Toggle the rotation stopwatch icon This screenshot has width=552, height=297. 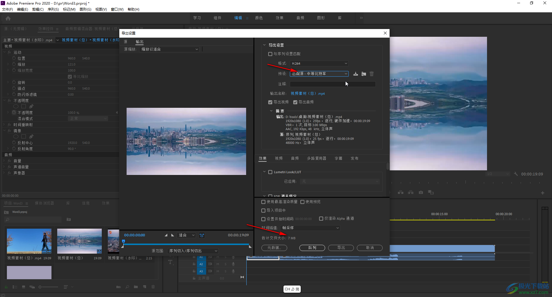coord(14,82)
